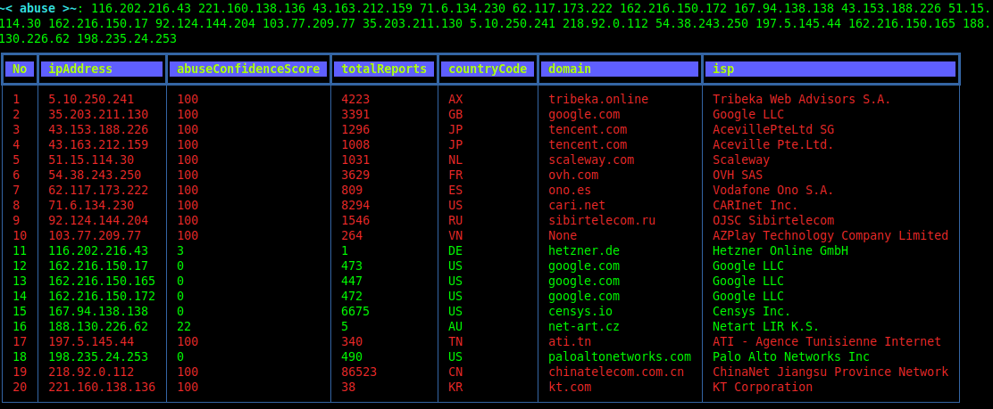
Task: Click the domain hetzner.de
Action: coord(584,251)
